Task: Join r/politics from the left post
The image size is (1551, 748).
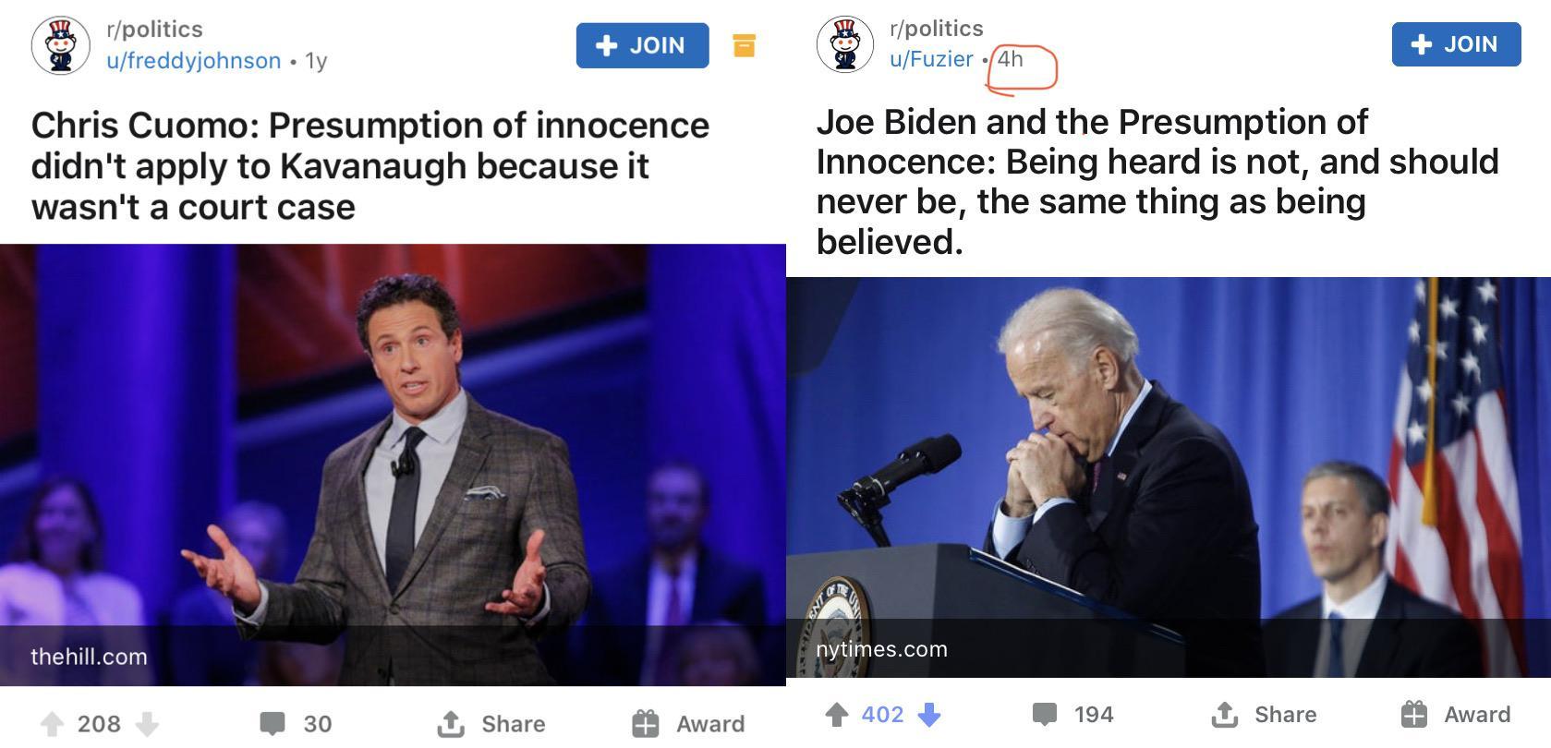Action: point(642,45)
